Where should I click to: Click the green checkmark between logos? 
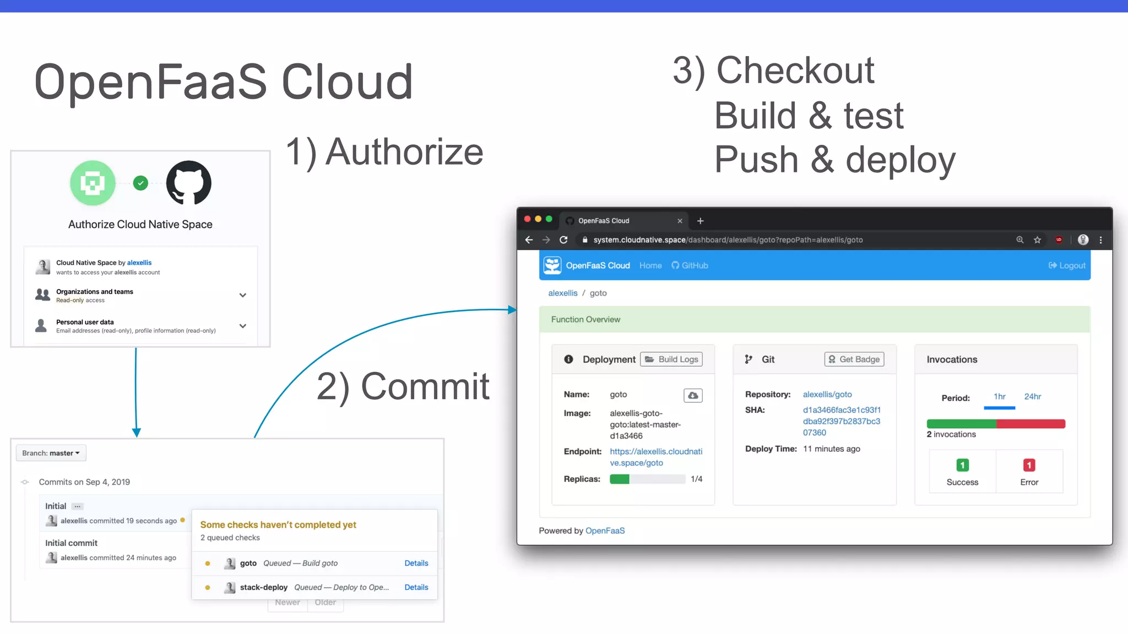[x=140, y=183]
